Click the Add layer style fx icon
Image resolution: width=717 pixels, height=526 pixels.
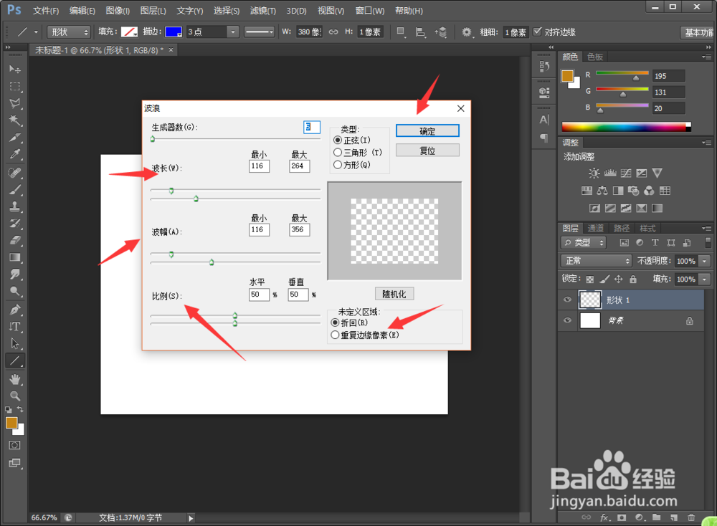[604, 517]
